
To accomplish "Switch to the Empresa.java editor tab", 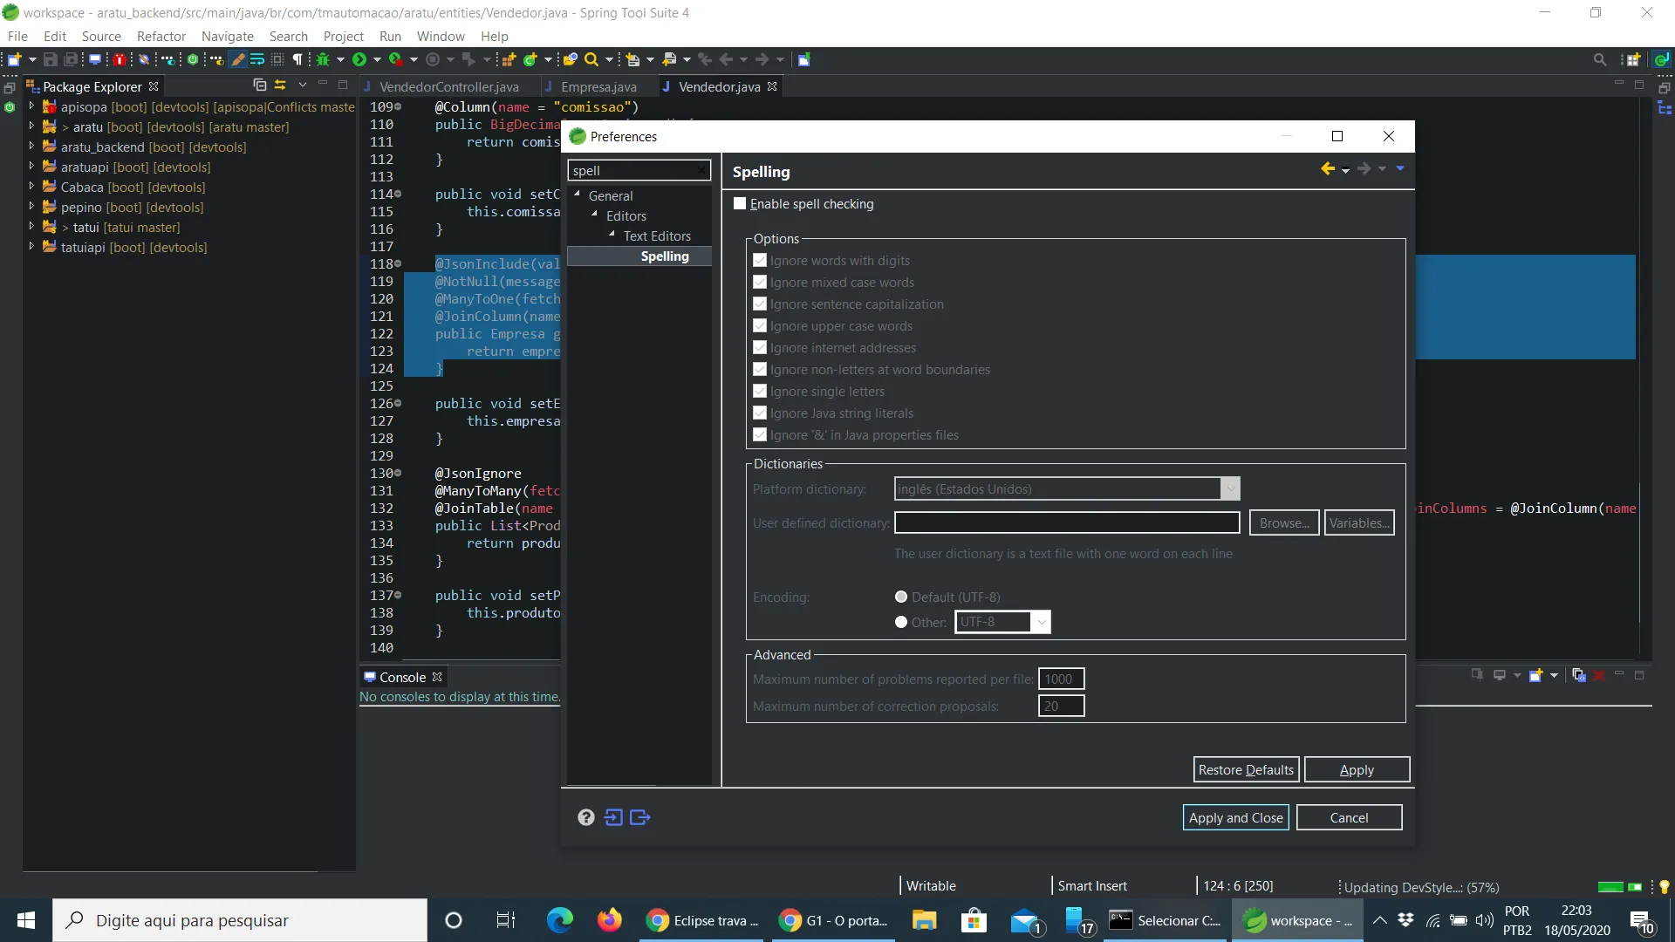I will pos(598,86).
